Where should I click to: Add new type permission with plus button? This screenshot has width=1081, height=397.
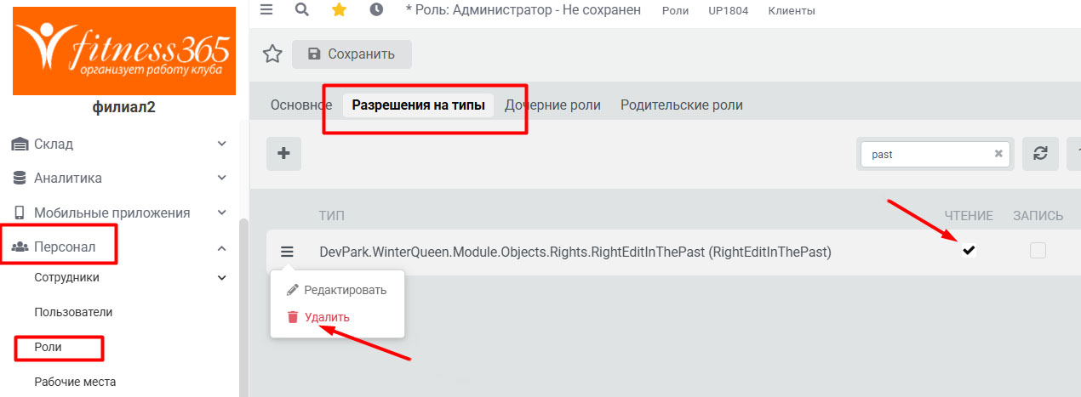(284, 154)
